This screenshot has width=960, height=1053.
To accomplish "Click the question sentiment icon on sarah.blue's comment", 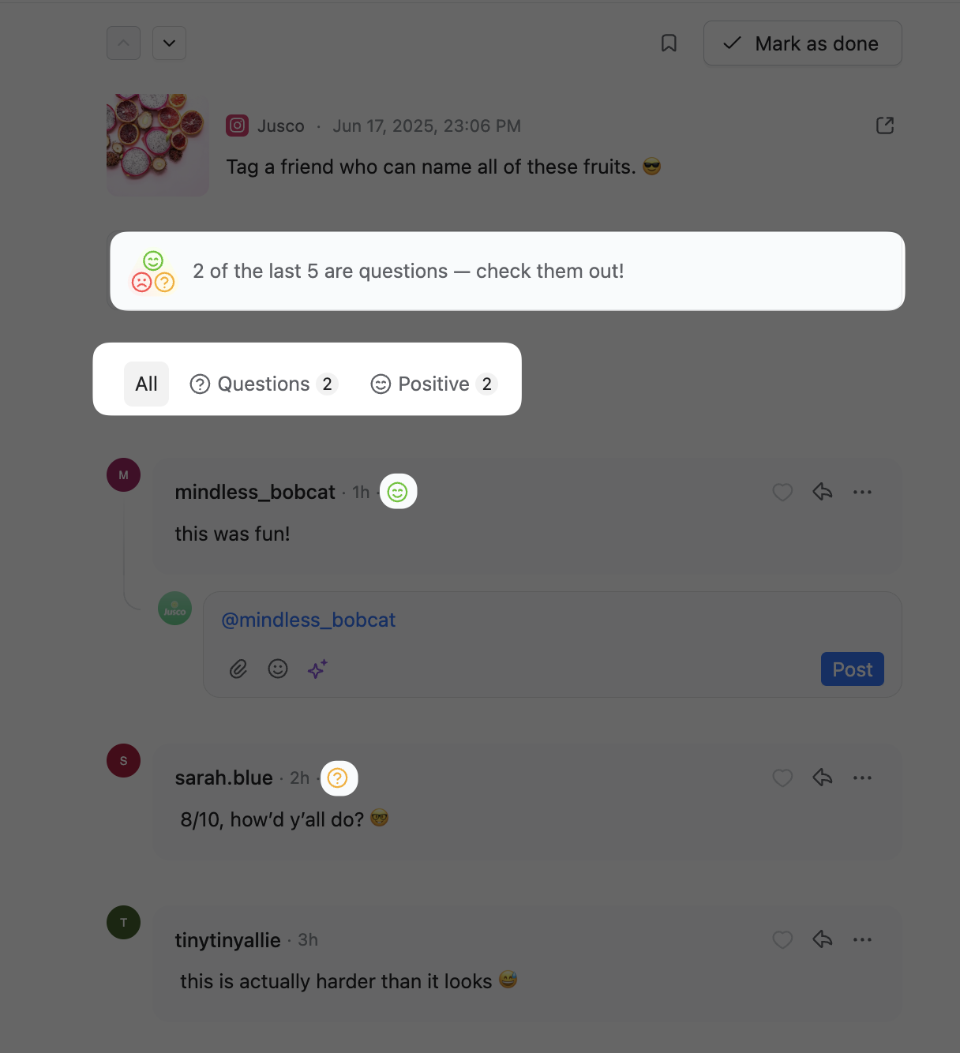I will click(338, 778).
